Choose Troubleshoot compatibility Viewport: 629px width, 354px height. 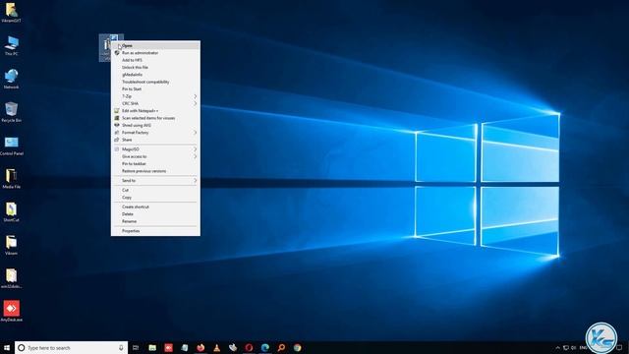pyautogui.click(x=155, y=82)
